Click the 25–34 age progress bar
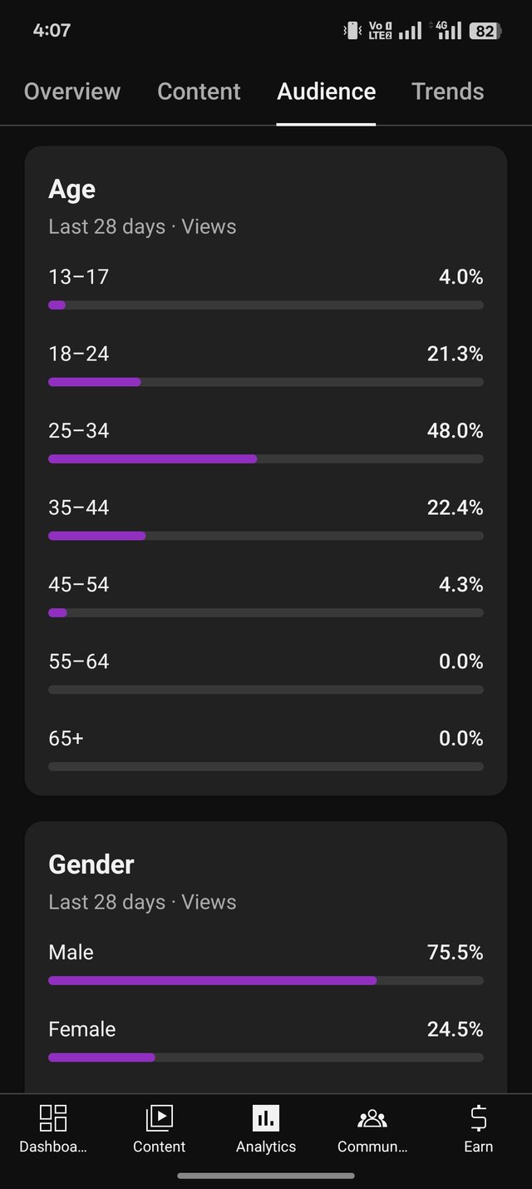Viewport: 532px width, 1189px height. [x=266, y=458]
